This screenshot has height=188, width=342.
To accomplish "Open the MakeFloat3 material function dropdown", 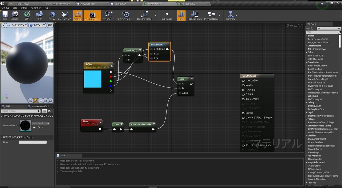I will pos(41,123).
